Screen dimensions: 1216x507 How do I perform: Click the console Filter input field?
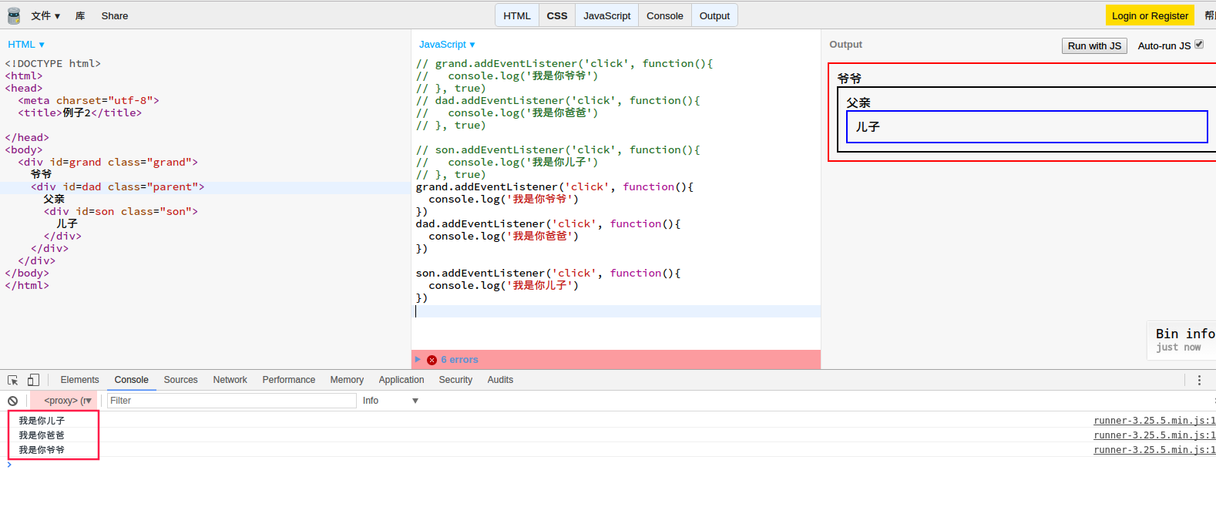pos(231,401)
